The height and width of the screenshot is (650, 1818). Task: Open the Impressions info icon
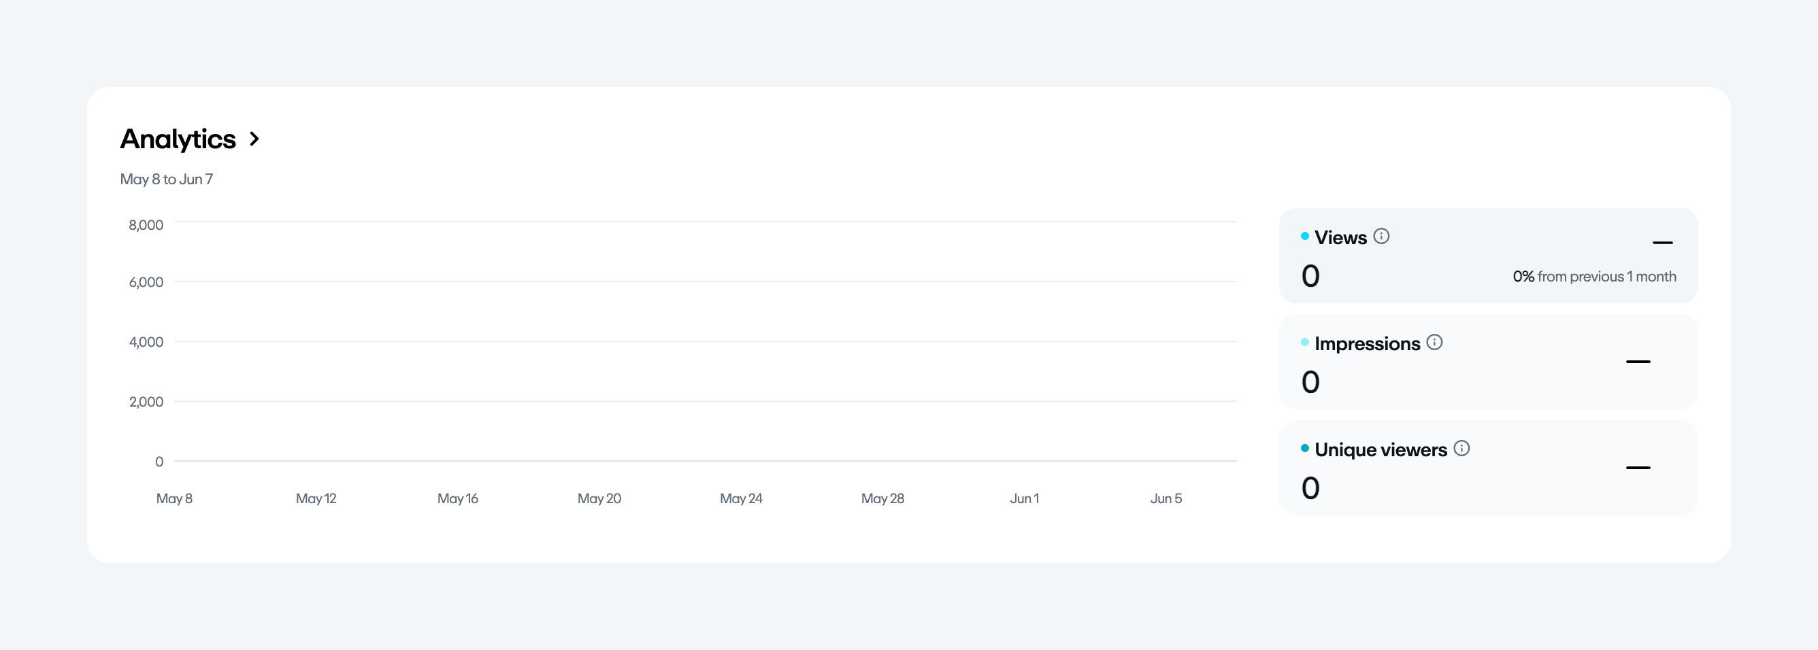point(1434,342)
